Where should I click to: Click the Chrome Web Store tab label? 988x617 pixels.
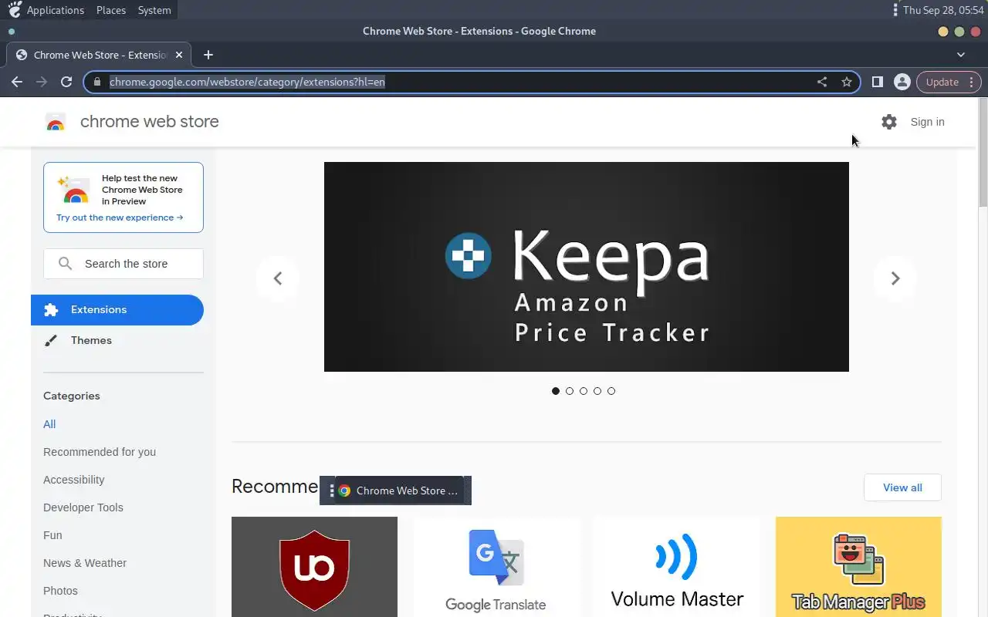pos(100,55)
